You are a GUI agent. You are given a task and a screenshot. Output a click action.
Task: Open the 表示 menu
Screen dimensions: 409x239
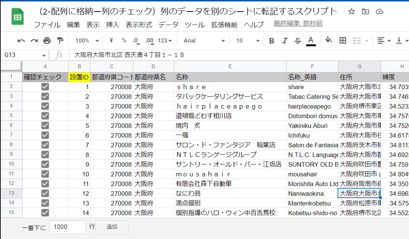(93, 25)
